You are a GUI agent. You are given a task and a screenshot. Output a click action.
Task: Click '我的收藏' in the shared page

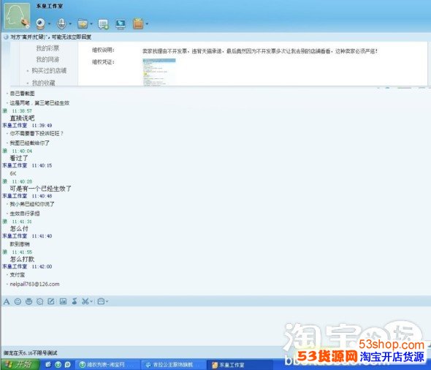click(43, 83)
